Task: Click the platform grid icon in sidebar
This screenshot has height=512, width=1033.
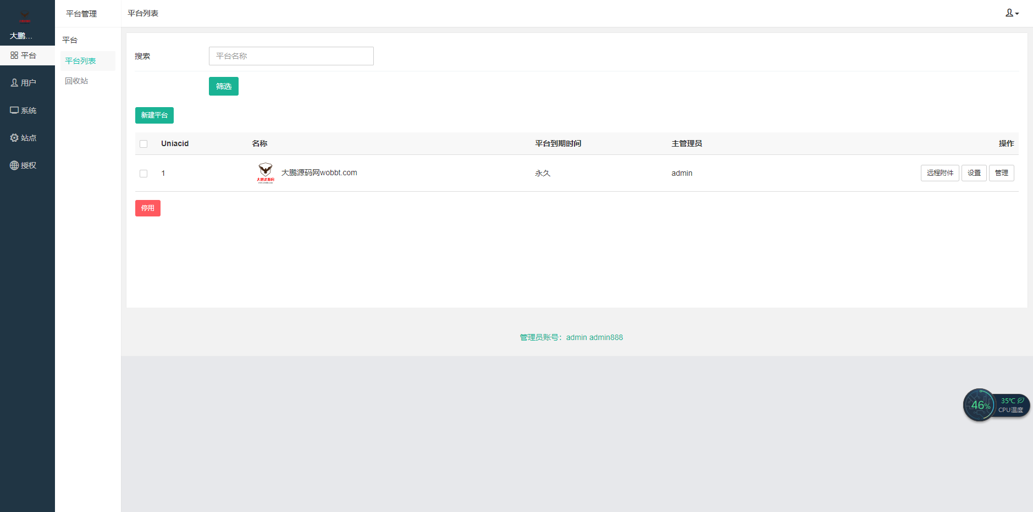Action: [14, 55]
